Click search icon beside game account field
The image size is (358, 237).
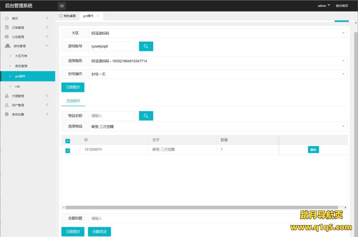coord(146,46)
